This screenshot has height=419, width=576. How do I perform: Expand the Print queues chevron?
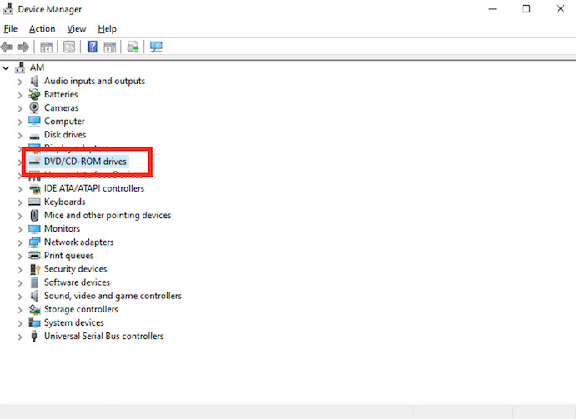[20, 256]
